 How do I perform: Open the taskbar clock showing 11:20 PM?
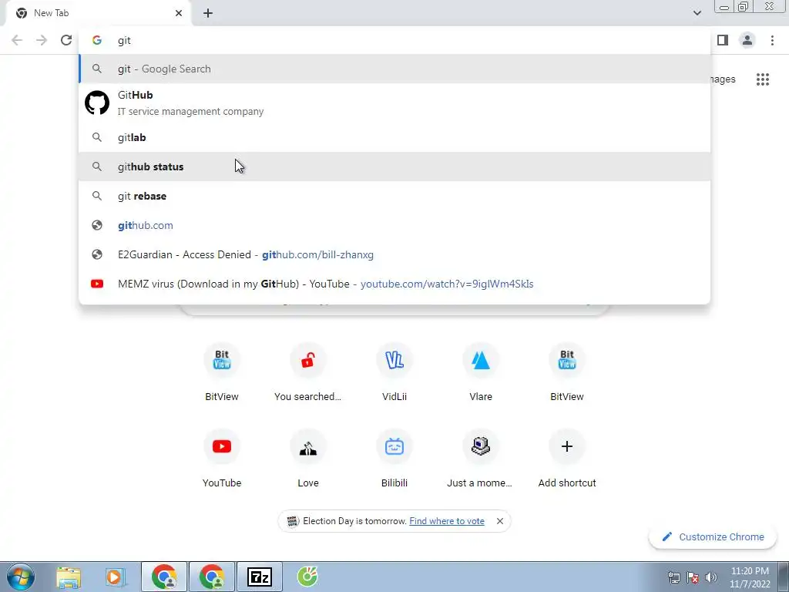750,577
